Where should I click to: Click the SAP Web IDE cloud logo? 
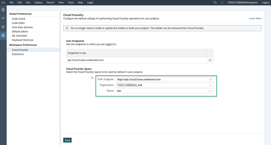pyautogui.click(x=3, y=3)
